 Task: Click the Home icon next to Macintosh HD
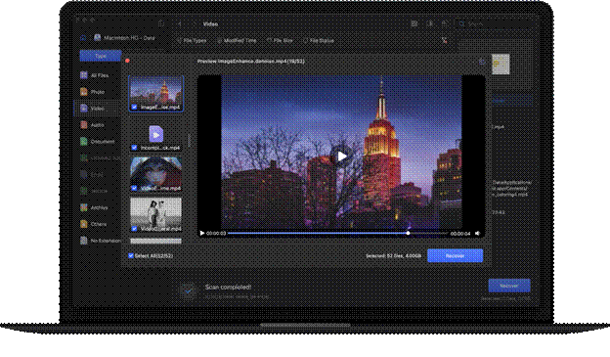[x=83, y=38]
